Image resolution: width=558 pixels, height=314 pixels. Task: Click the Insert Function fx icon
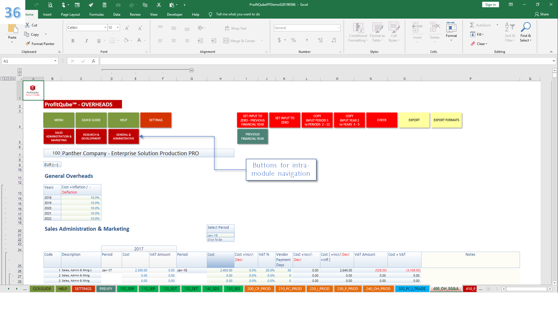[93, 61]
